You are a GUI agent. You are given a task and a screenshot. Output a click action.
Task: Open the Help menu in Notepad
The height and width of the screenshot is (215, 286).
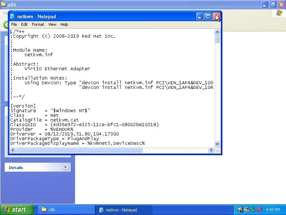tap(64, 24)
